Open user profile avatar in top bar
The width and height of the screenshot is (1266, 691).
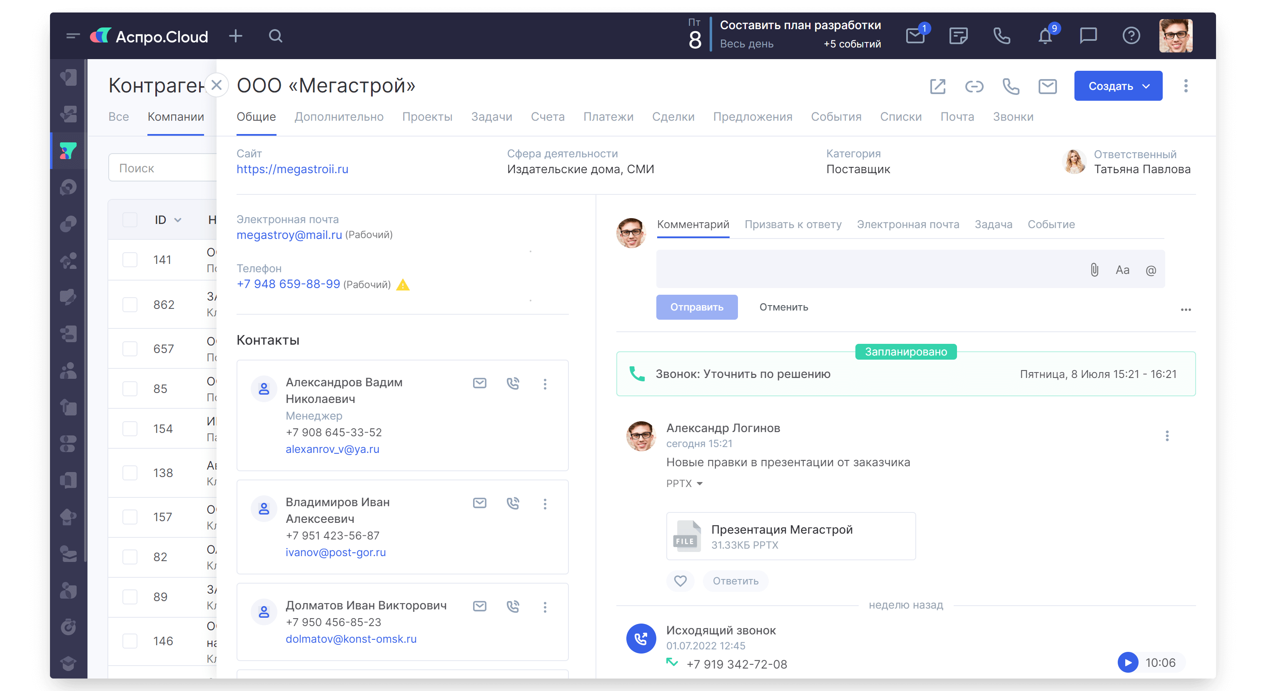(1176, 36)
